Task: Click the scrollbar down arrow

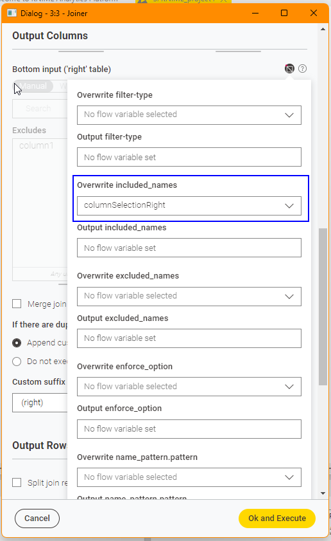Action: (x=323, y=493)
